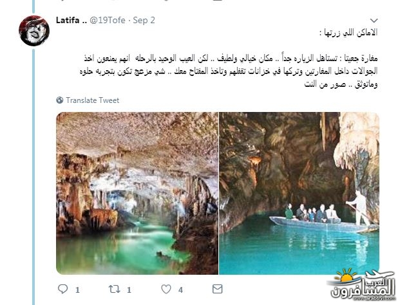The image size is (400, 305).
Task: View the left cave stalactite photo
Action: (137, 193)
